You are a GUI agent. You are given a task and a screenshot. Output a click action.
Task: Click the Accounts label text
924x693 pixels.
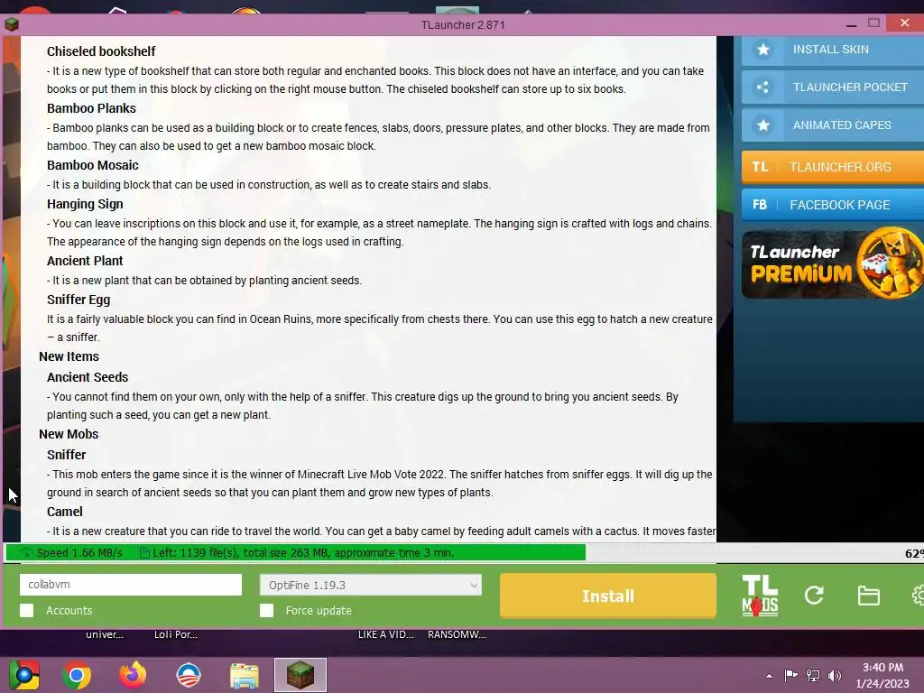[x=69, y=611]
